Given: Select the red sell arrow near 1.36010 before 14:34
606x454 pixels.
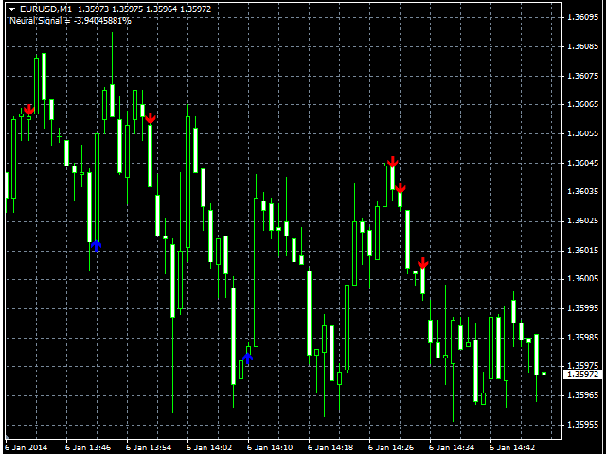Looking at the screenshot, I should 423,263.
